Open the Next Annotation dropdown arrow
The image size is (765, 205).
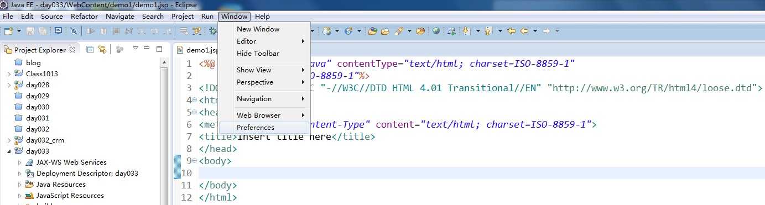click(x=478, y=31)
